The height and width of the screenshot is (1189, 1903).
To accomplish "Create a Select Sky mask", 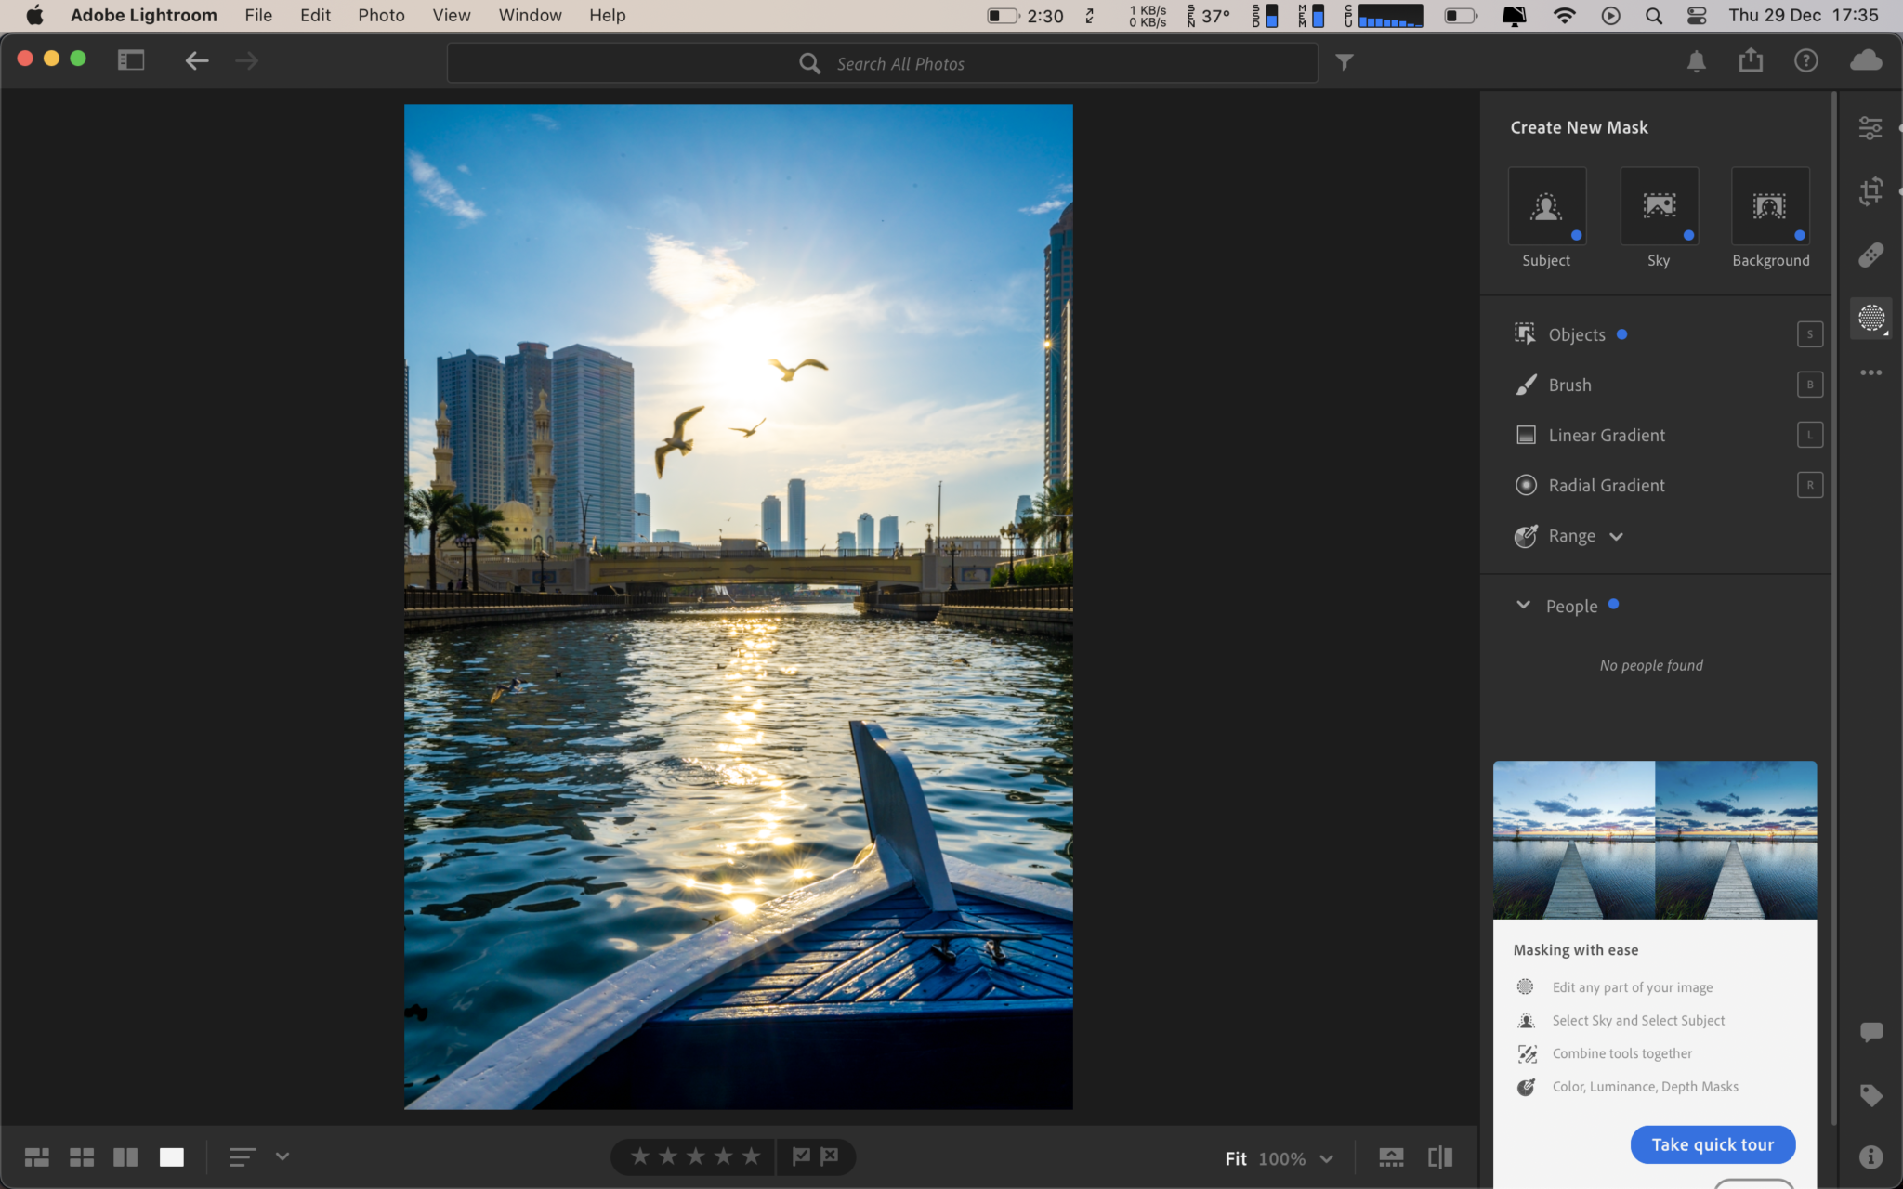I will (x=1659, y=206).
